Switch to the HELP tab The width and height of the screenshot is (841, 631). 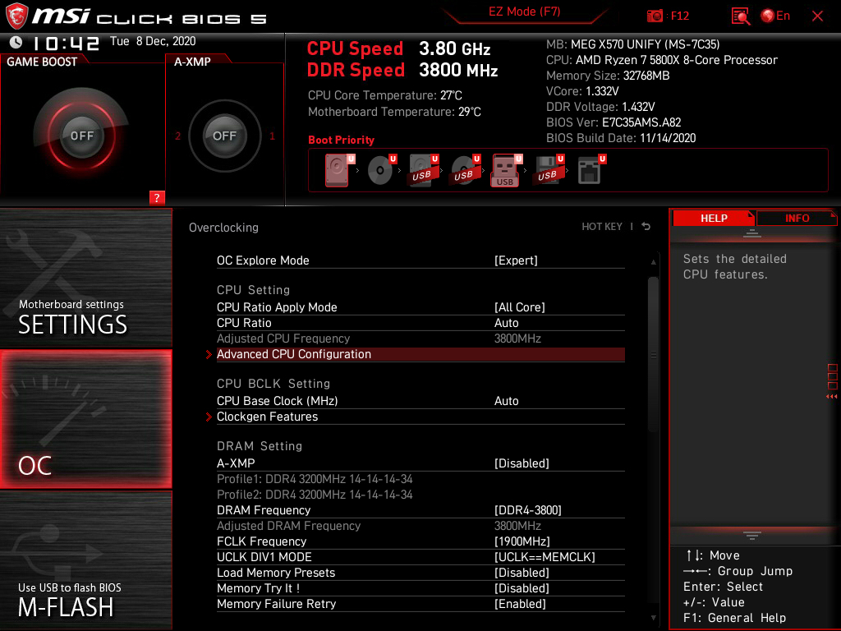[714, 218]
